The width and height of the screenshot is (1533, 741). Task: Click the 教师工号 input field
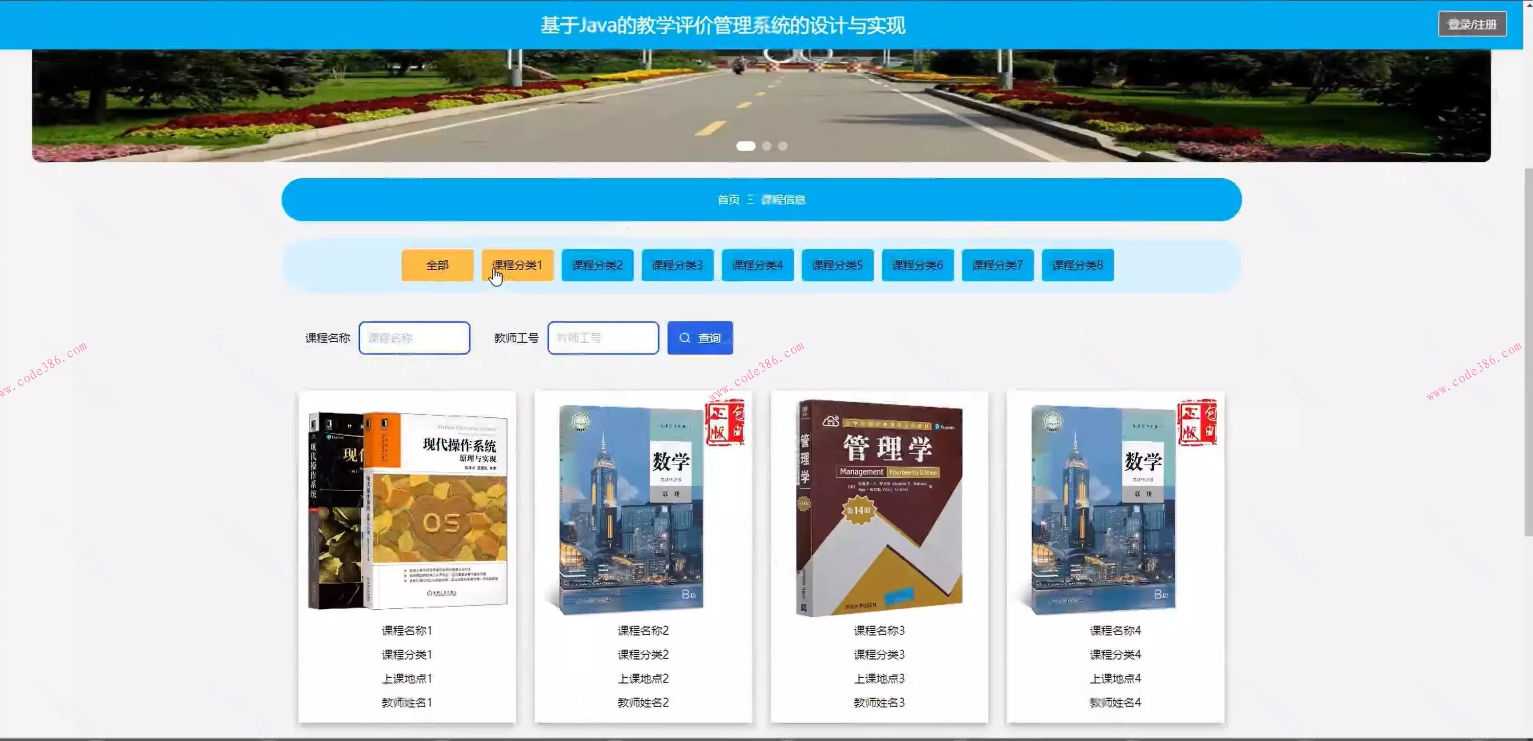tap(602, 337)
